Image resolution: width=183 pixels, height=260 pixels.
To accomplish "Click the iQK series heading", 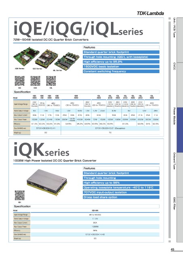I will [41, 150].
